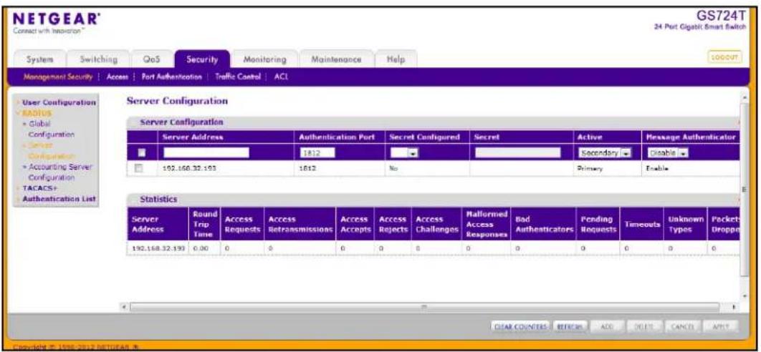Open Port Authentication submenu

[x=171, y=77]
